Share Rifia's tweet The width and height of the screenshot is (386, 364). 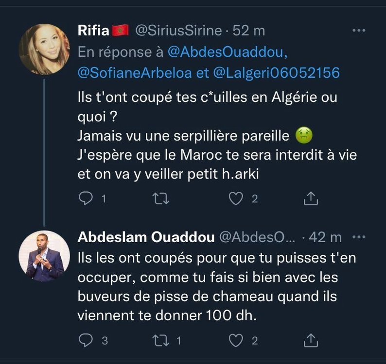(311, 198)
